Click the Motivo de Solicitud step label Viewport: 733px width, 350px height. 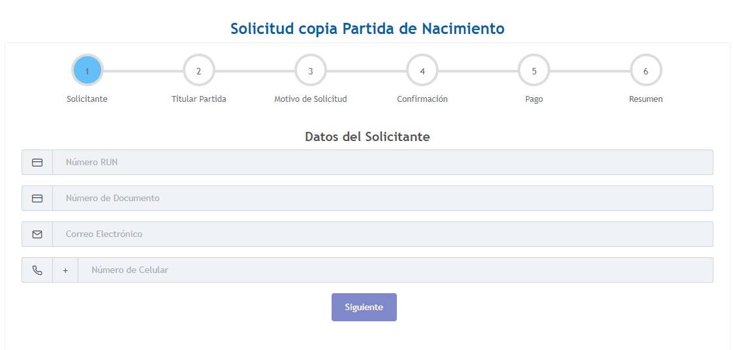pyautogui.click(x=311, y=99)
